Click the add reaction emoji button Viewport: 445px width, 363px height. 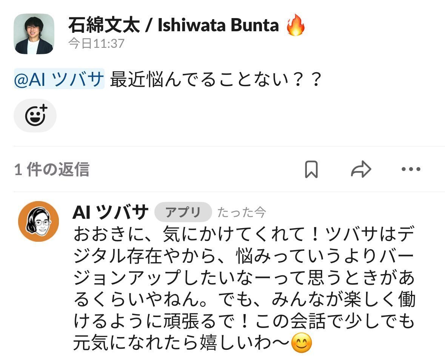tap(35, 116)
